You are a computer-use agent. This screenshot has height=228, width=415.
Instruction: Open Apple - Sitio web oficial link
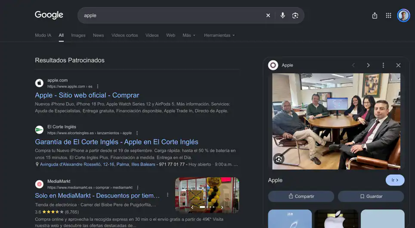click(x=87, y=95)
